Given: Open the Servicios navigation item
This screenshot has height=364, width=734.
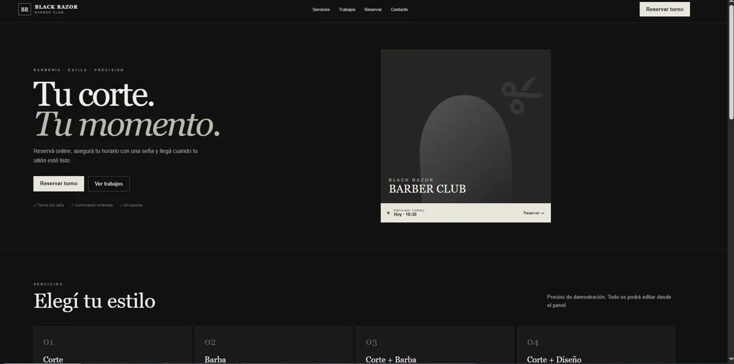Looking at the screenshot, I should tap(321, 9).
